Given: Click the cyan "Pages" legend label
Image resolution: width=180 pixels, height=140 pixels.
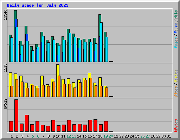Looking at the screenshot, I should click(x=176, y=43).
